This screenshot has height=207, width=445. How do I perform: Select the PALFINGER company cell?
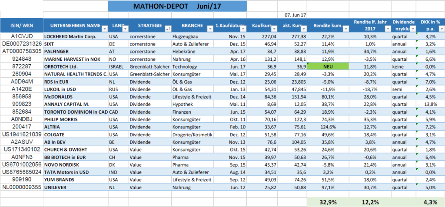(x=76, y=52)
